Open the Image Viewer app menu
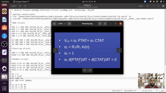This screenshot has width=166, height=93. click(21, 2)
